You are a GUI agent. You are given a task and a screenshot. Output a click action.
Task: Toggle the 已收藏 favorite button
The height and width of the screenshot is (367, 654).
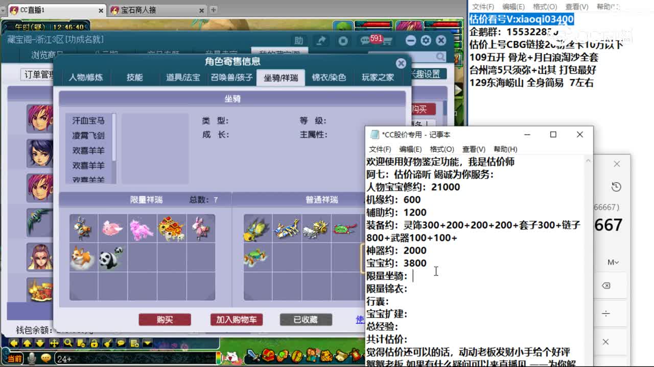coord(305,320)
